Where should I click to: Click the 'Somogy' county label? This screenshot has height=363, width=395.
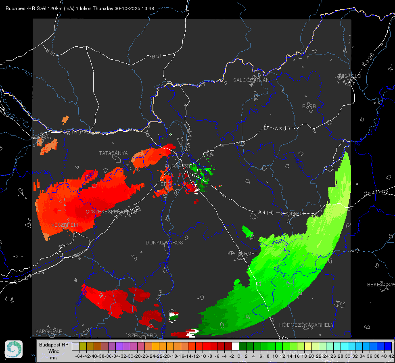81,298
